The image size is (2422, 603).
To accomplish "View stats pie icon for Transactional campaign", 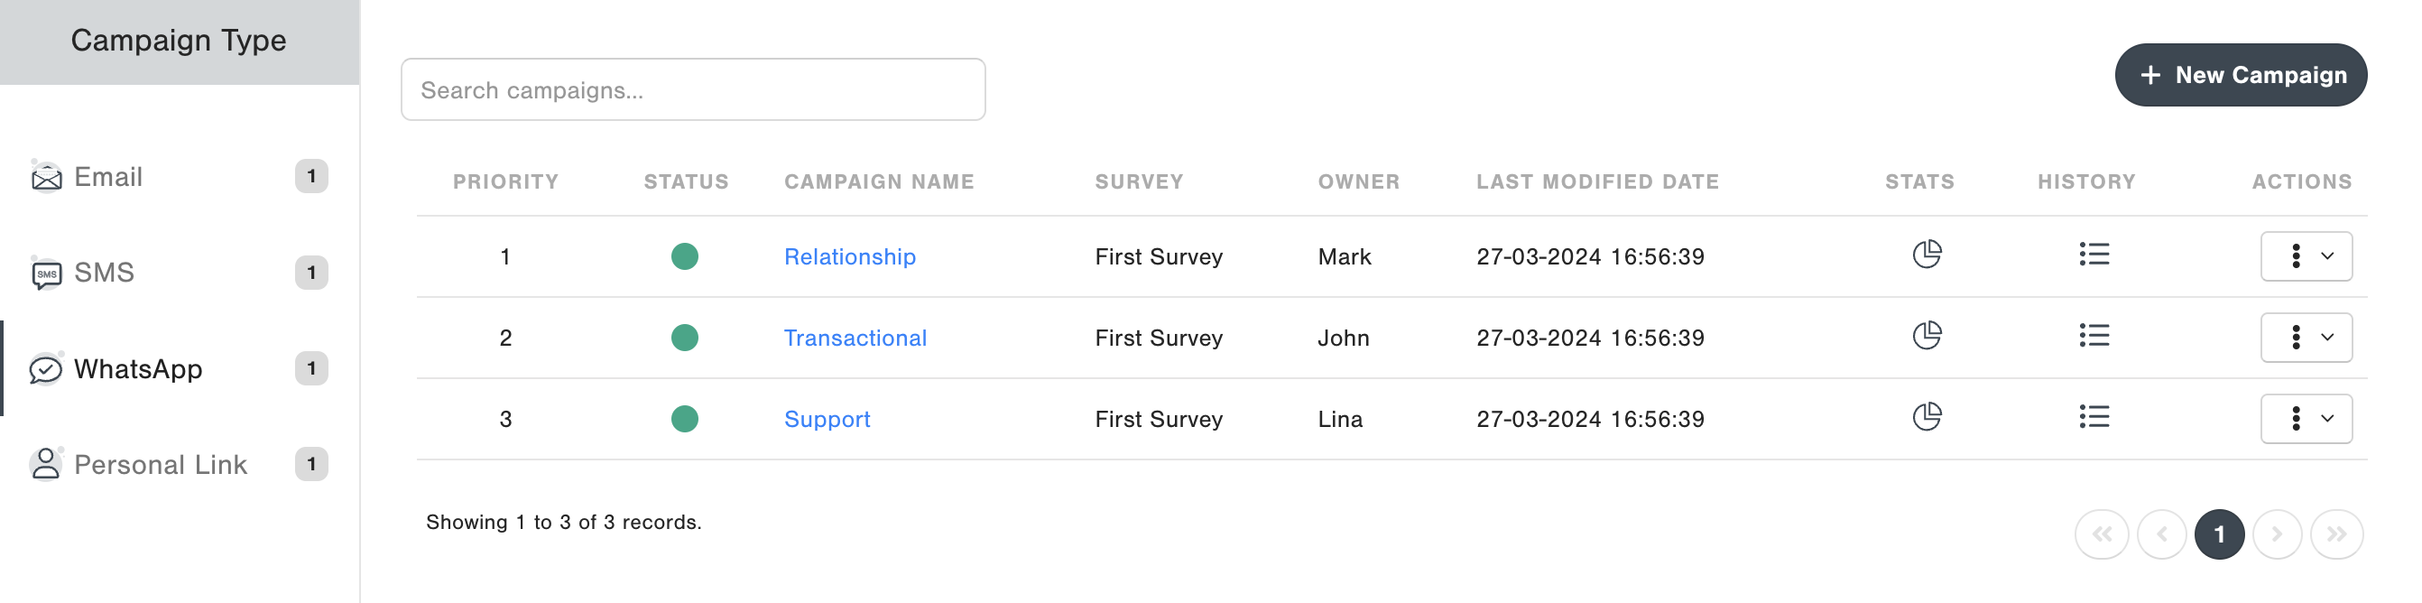I will pyautogui.click(x=1926, y=336).
